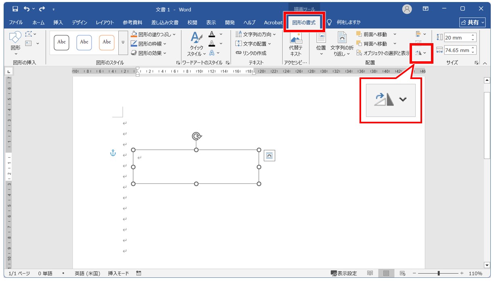Open the ファイル tab
Screen dimensions: 494x281
[x=16, y=23]
